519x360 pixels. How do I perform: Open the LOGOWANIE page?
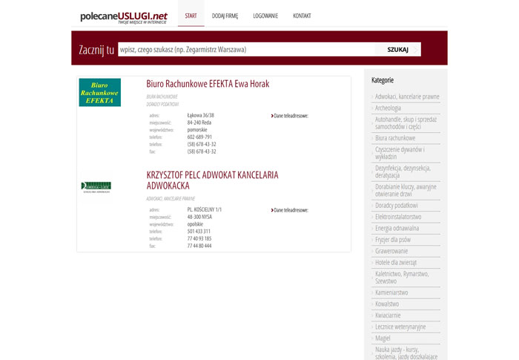point(265,16)
